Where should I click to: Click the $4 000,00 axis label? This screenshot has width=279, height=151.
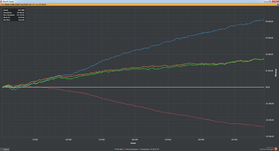click(x=269, y=21)
